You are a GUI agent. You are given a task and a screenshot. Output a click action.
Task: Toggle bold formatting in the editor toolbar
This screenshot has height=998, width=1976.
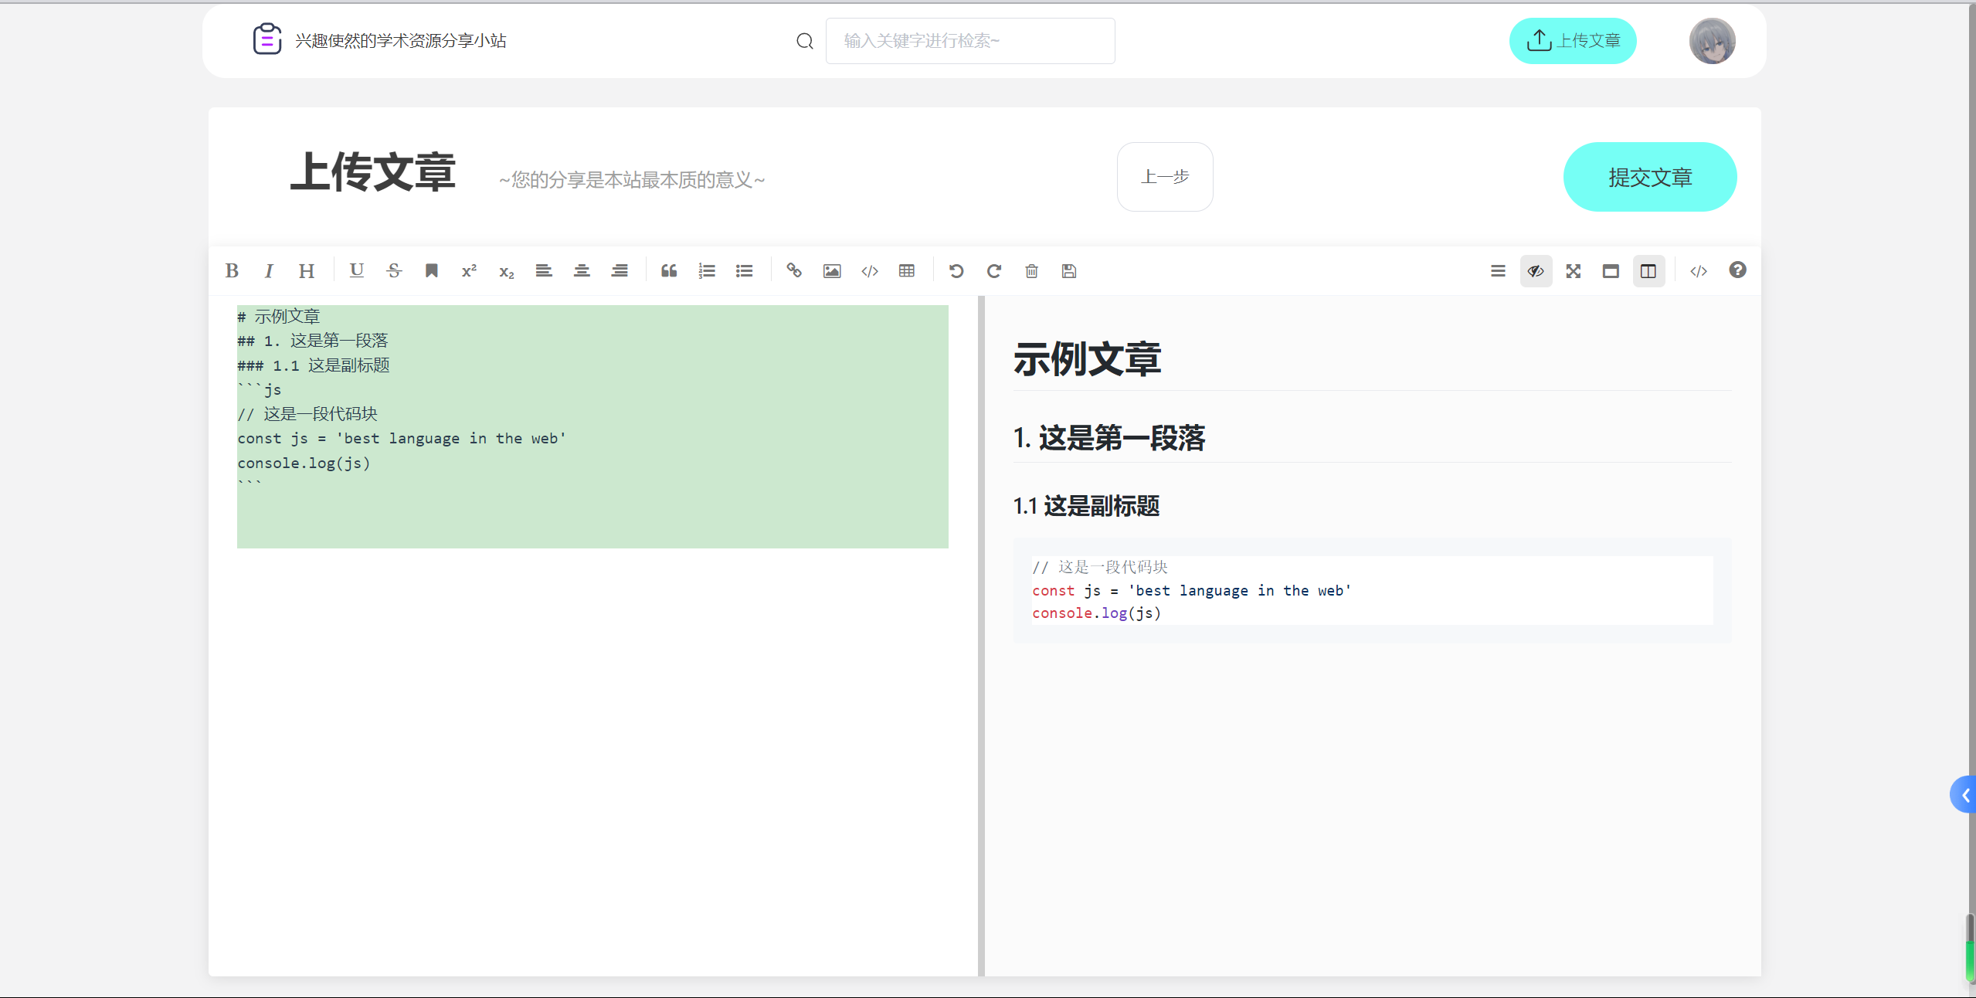(232, 271)
